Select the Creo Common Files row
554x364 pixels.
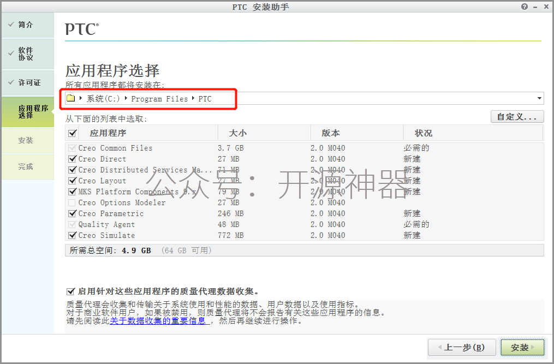point(304,148)
